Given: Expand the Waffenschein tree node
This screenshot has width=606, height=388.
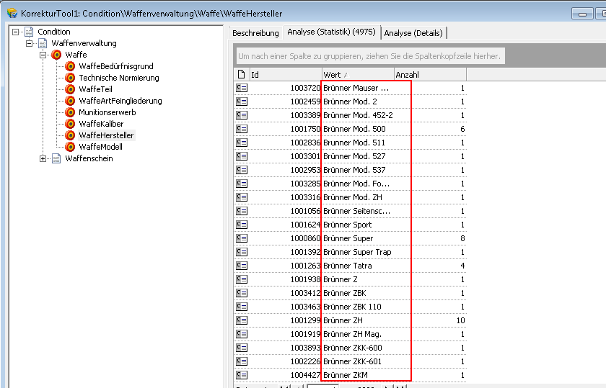Looking at the screenshot, I should tap(43, 158).
